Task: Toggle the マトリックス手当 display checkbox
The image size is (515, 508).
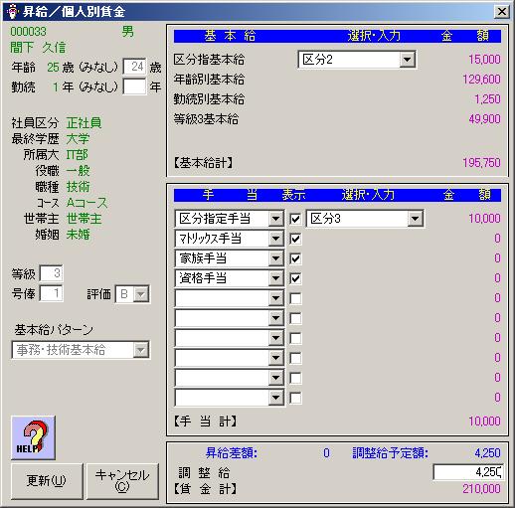Action: pyautogui.click(x=295, y=239)
